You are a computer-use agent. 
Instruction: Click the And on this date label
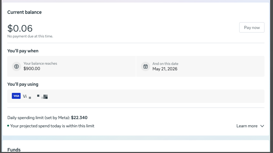[x=165, y=64]
